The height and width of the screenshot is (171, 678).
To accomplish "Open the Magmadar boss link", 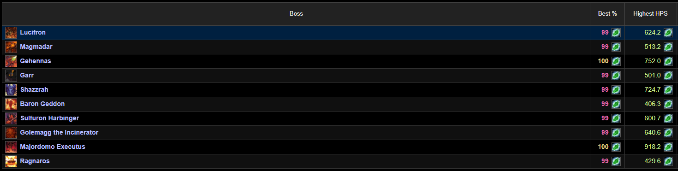I will (x=36, y=47).
